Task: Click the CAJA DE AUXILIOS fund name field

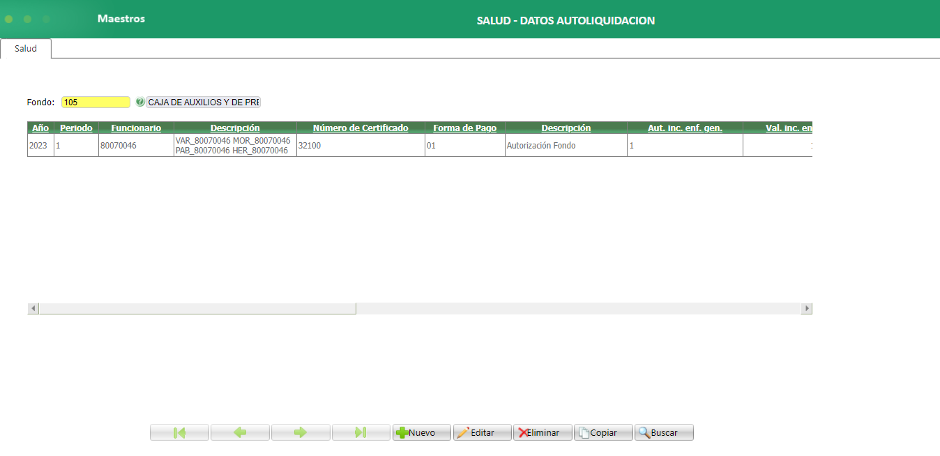Action: (x=203, y=102)
